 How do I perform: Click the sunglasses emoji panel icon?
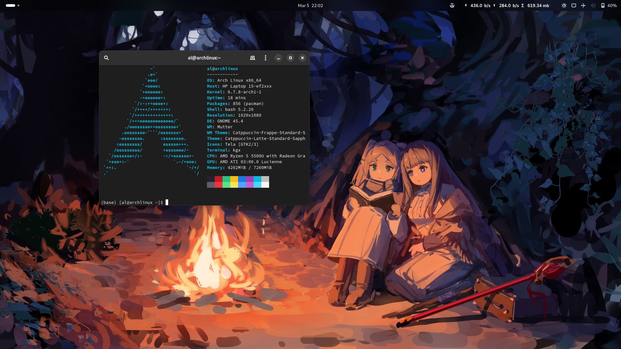[452, 5]
